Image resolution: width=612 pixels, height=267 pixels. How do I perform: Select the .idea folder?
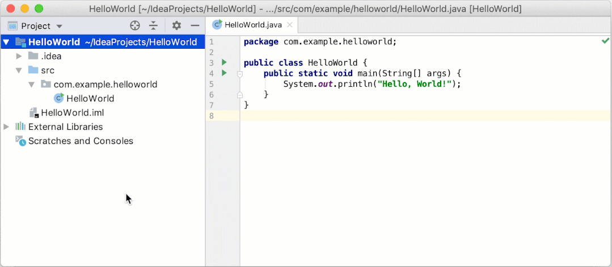pyautogui.click(x=51, y=56)
